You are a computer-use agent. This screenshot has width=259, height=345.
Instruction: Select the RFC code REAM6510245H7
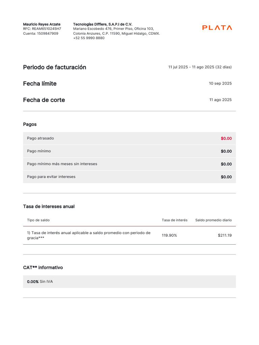point(47,29)
